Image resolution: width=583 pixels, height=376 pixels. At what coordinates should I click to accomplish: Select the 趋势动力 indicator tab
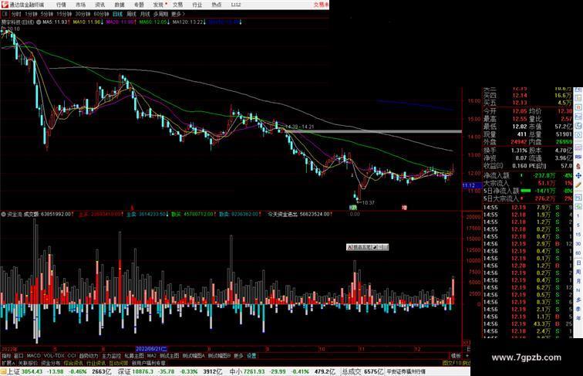[89, 356]
